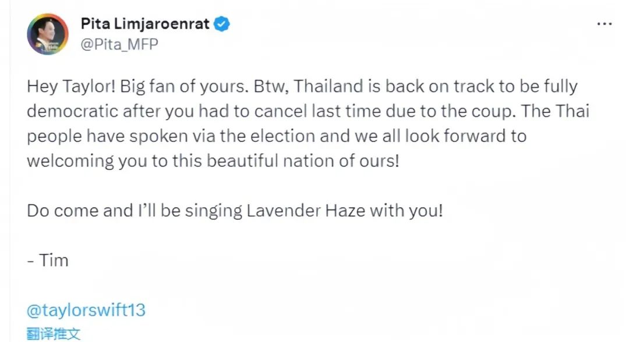The image size is (629, 342).
Task: Click the "- Tim" signature line
Action: 48,260
